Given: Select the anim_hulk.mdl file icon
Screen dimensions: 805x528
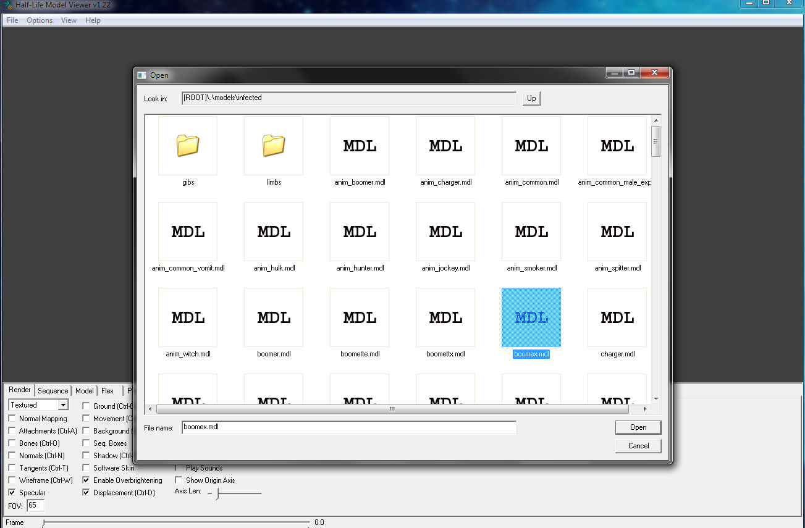Looking at the screenshot, I should [274, 232].
